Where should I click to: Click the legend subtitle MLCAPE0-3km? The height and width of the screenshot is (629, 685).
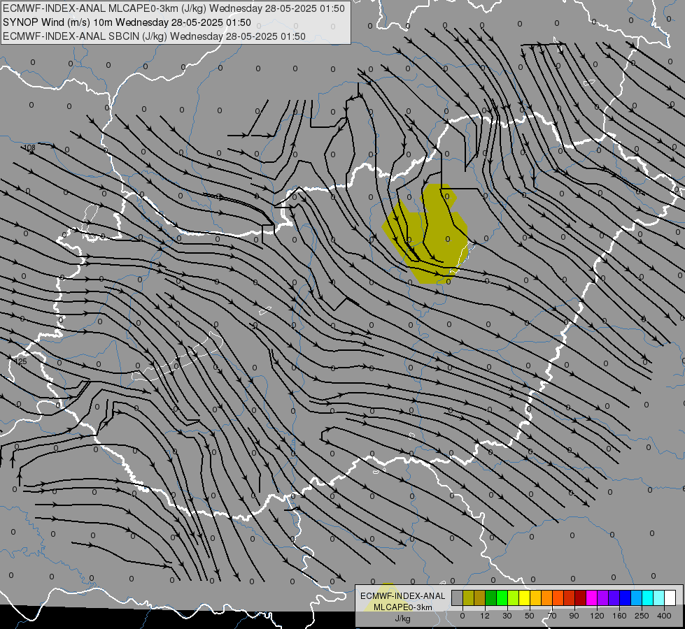(403, 607)
